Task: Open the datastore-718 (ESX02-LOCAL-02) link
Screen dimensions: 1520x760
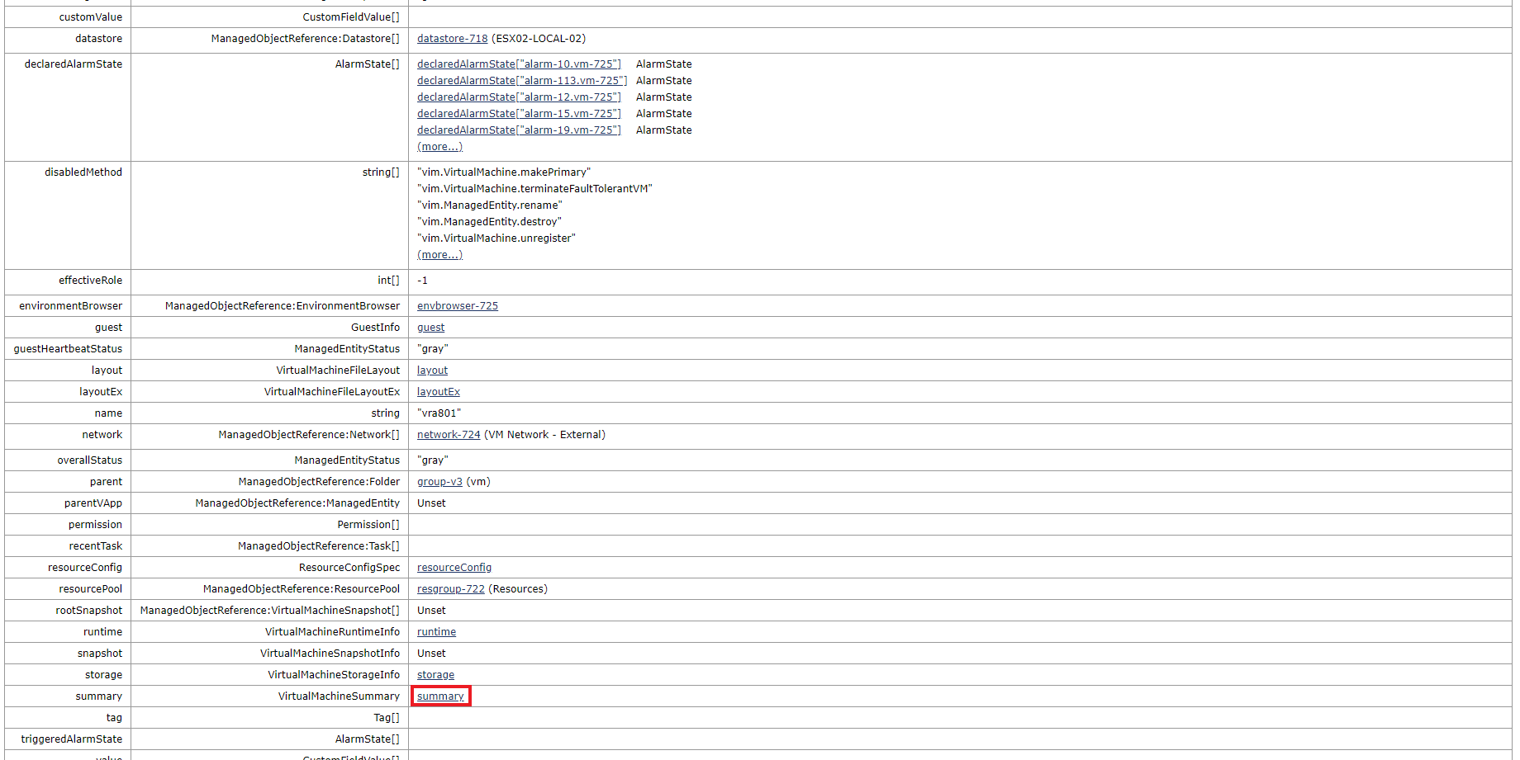Action: pos(451,38)
